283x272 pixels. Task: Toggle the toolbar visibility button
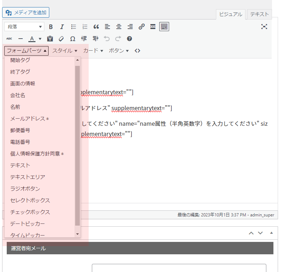164,27
